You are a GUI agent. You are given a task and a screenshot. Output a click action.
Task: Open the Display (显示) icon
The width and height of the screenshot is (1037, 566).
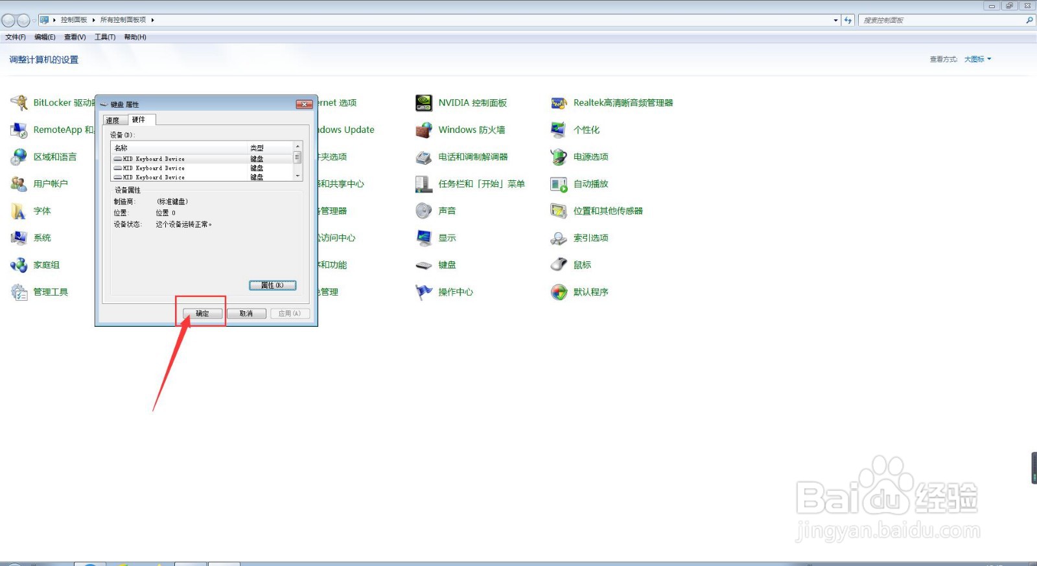click(424, 238)
